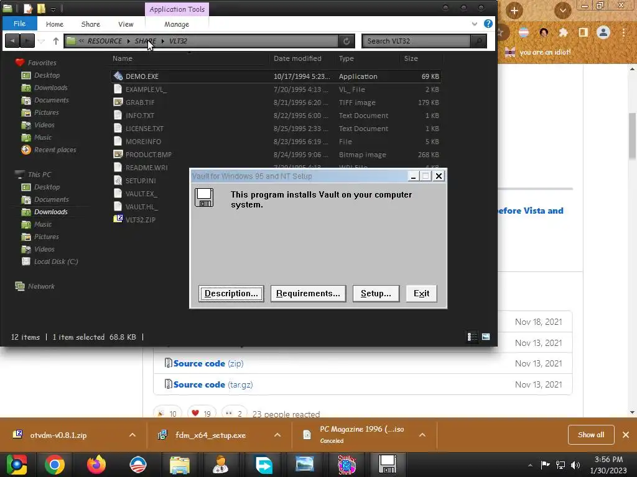Expand options for otvdm-v0.8.1.zip download
The image size is (637, 477).
133,435
